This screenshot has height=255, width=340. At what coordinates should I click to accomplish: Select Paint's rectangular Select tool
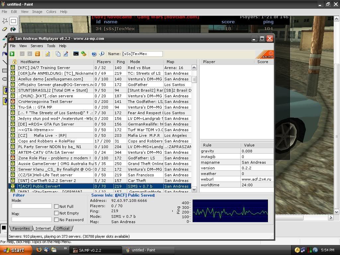pyautogui.click(x=13, y=21)
